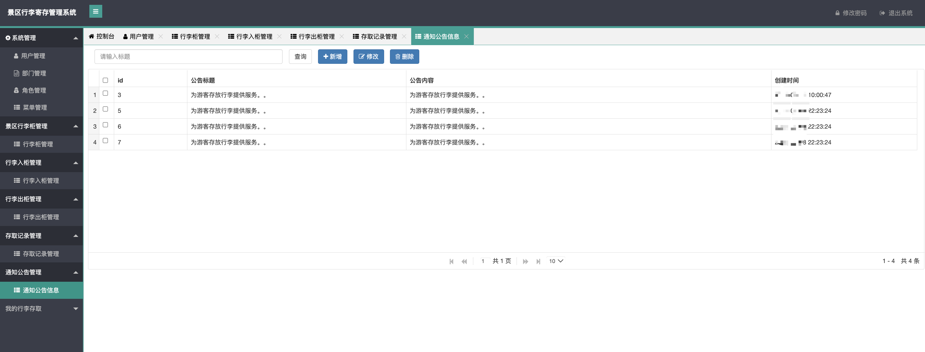Click the list icon beside sidebar 行李入柜管理 item
The image size is (925, 352).
[x=17, y=181]
